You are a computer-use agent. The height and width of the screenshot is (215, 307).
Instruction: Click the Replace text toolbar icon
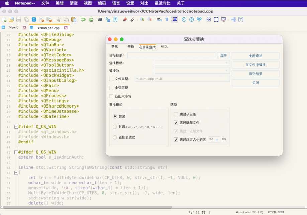point(108,20)
